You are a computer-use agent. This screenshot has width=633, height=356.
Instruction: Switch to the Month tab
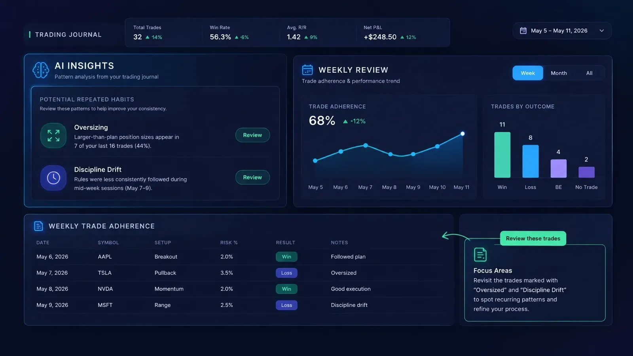[559, 73]
